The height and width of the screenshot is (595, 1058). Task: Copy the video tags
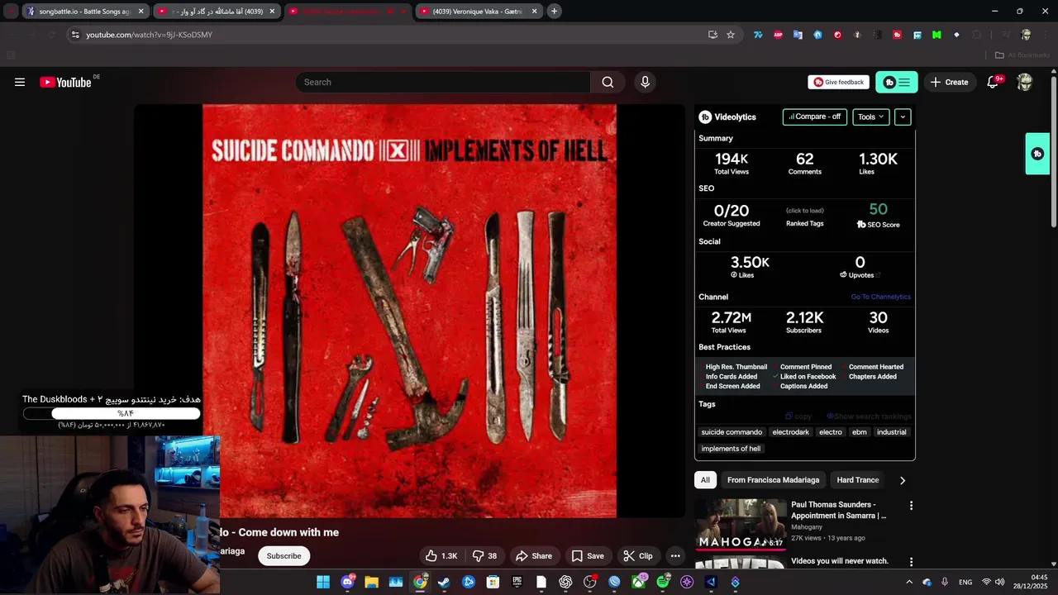pyautogui.click(x=798, y=416)
